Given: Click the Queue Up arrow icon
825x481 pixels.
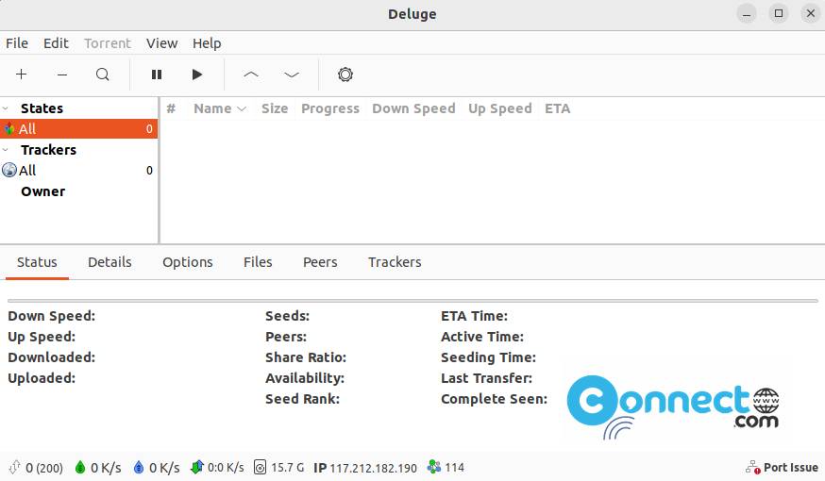Looking at the screenshot, I should (251, 75).
